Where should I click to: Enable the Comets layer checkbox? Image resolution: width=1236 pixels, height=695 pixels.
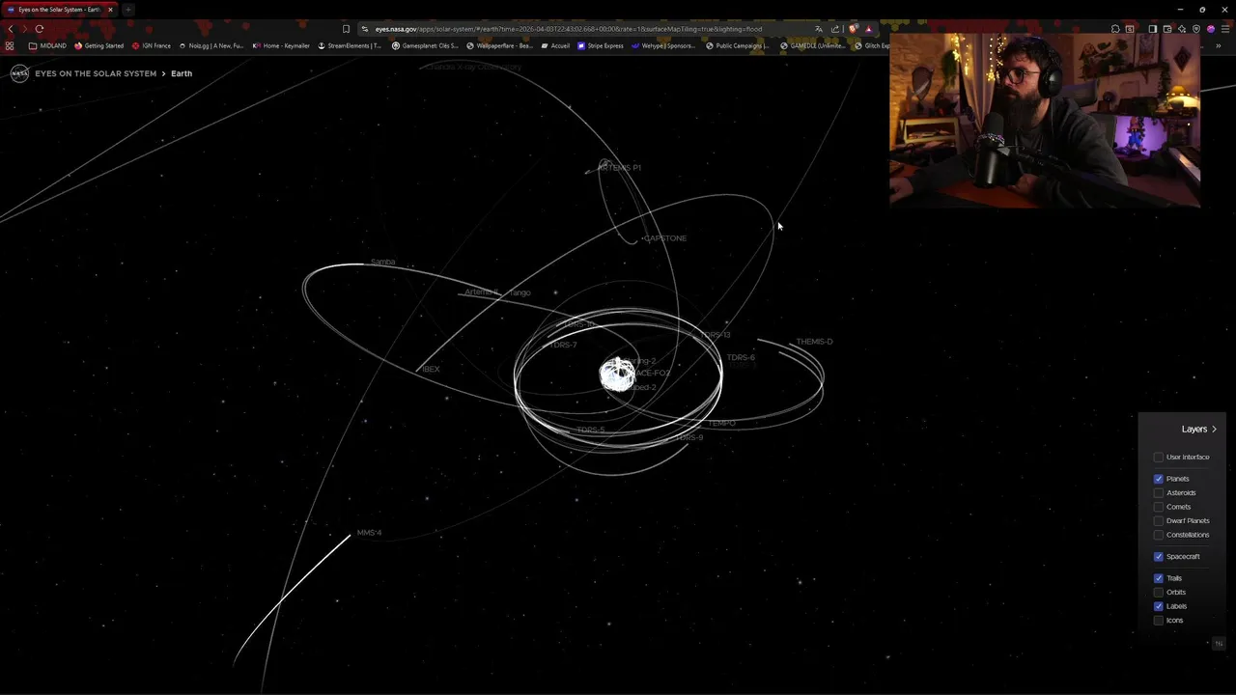(1159, 507)
